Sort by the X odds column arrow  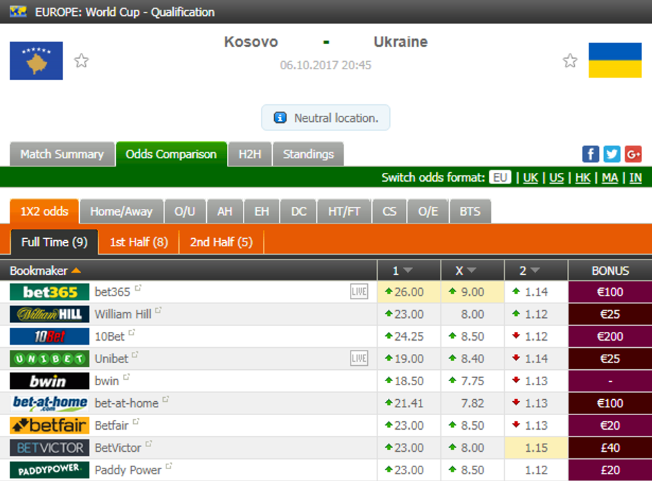pos(472,271)
